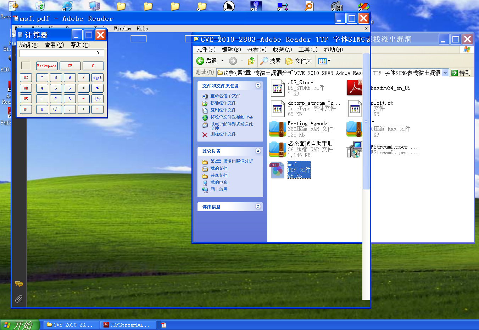Click the Adobe PDF icon on the taskbar
479x330 pixels.
click(x=163, y=325)
